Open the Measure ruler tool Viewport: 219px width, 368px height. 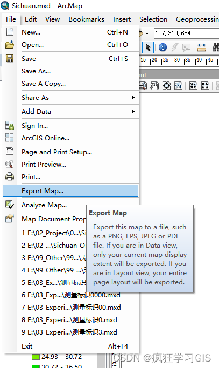[201, 47]
